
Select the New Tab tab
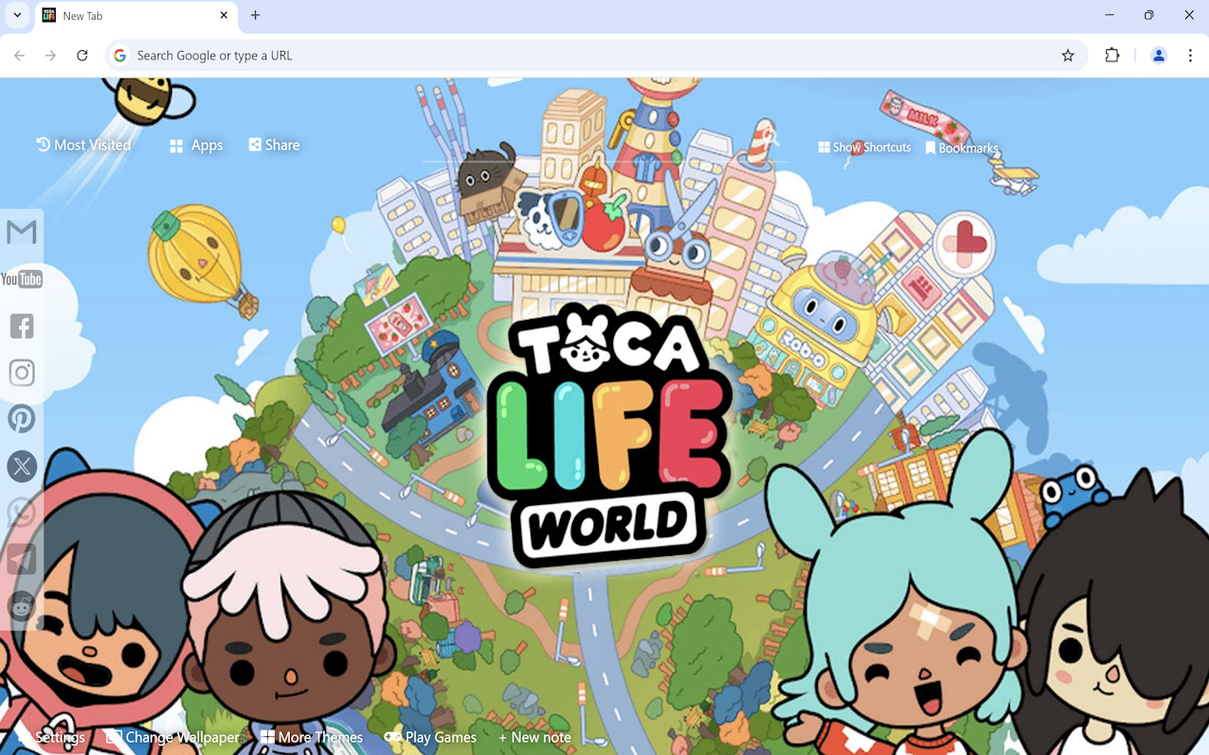(136, 16)
